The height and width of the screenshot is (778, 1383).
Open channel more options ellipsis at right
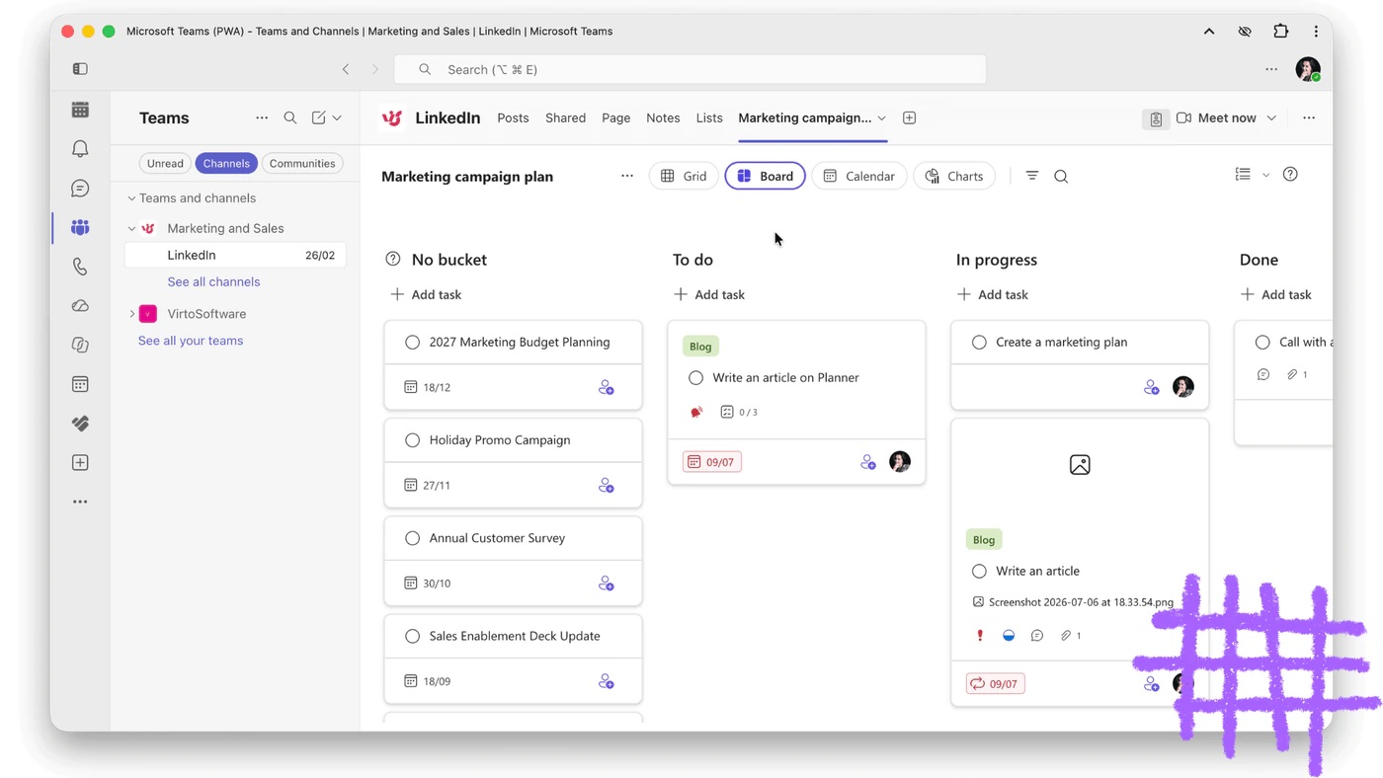click(1309, 117)
